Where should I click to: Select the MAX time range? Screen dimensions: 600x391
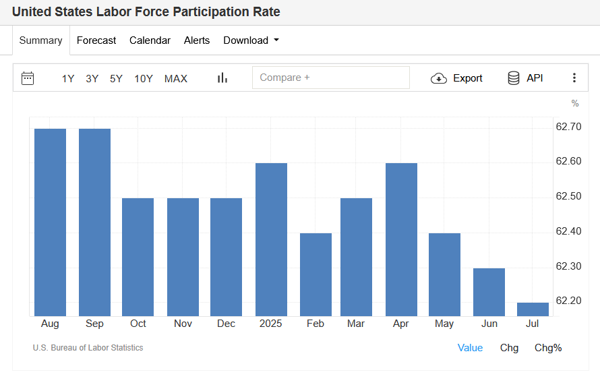point(176,78)
